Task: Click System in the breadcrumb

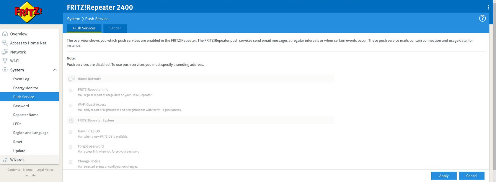Action: [74, 19]
